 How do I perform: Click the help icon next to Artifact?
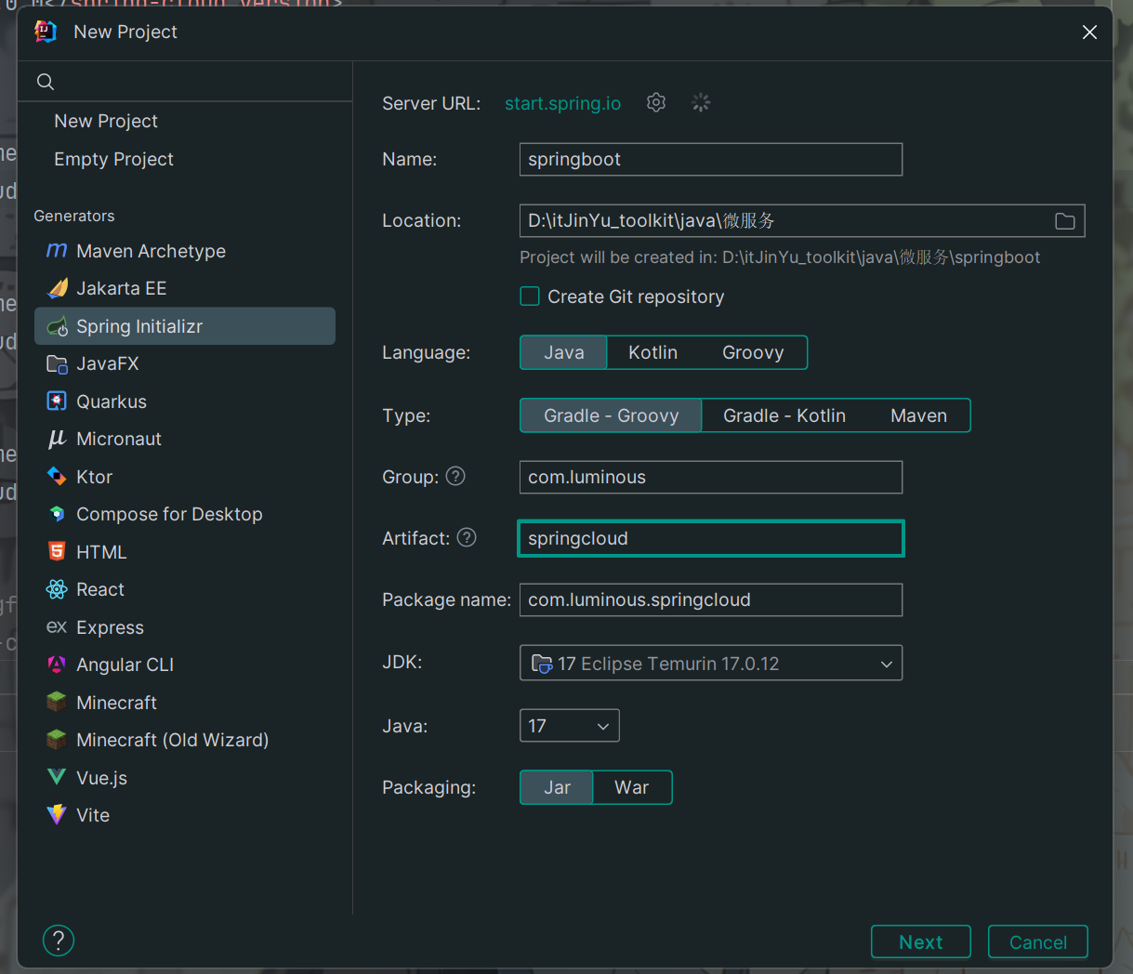(467, 538)
